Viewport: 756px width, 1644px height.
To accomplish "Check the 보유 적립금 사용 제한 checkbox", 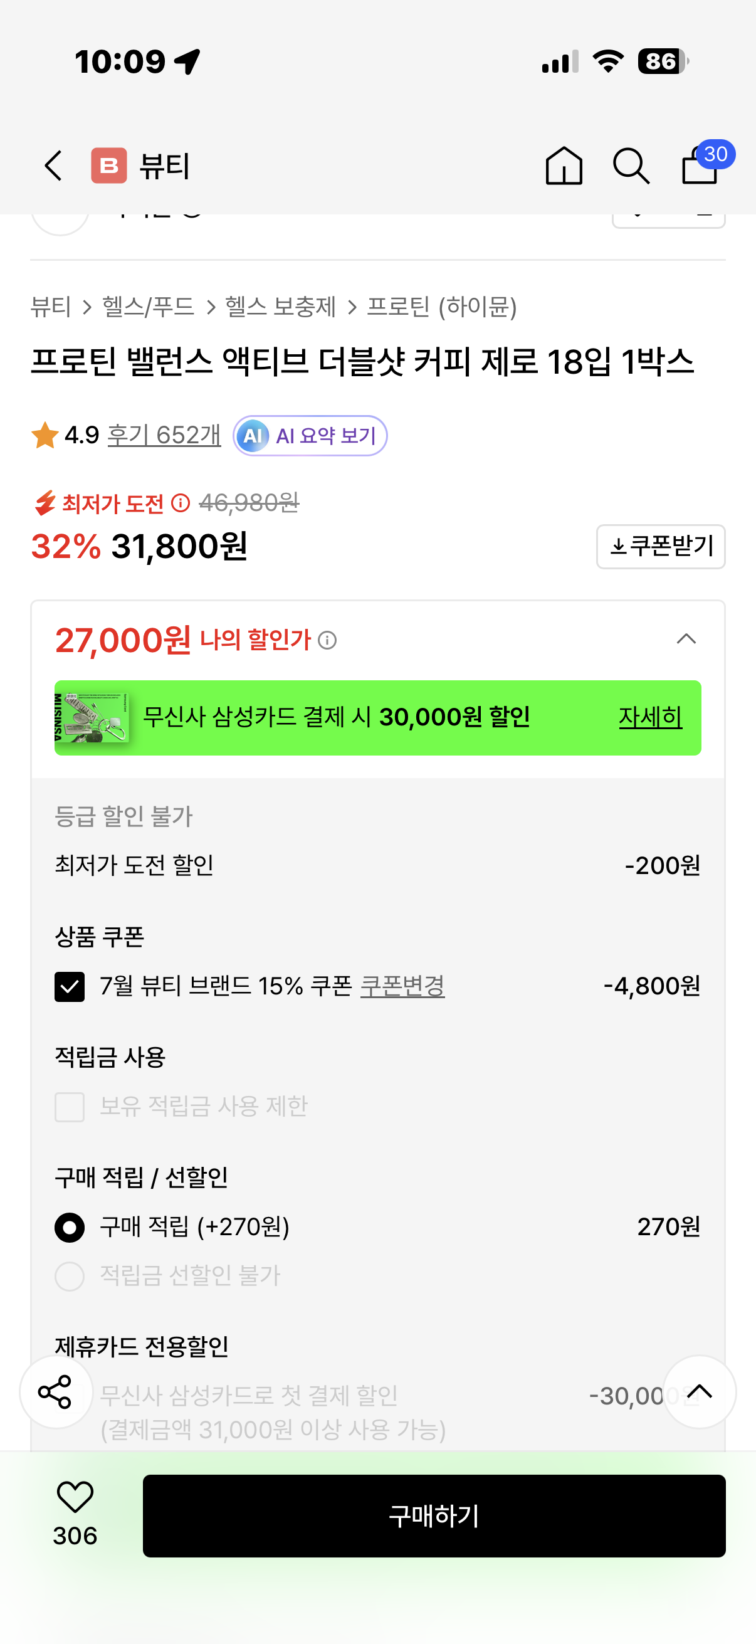I will (70, 1107).
